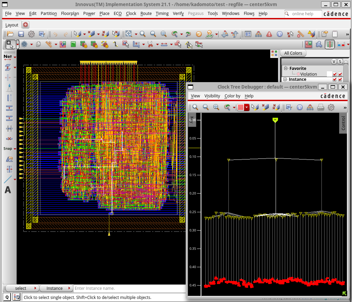
Task: Open the Route menu
Action: (x=146, y=14)
